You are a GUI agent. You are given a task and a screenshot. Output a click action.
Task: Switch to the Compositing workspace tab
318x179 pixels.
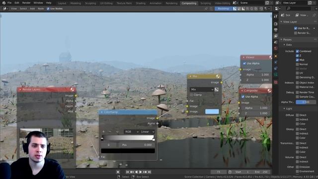[189, 3]
